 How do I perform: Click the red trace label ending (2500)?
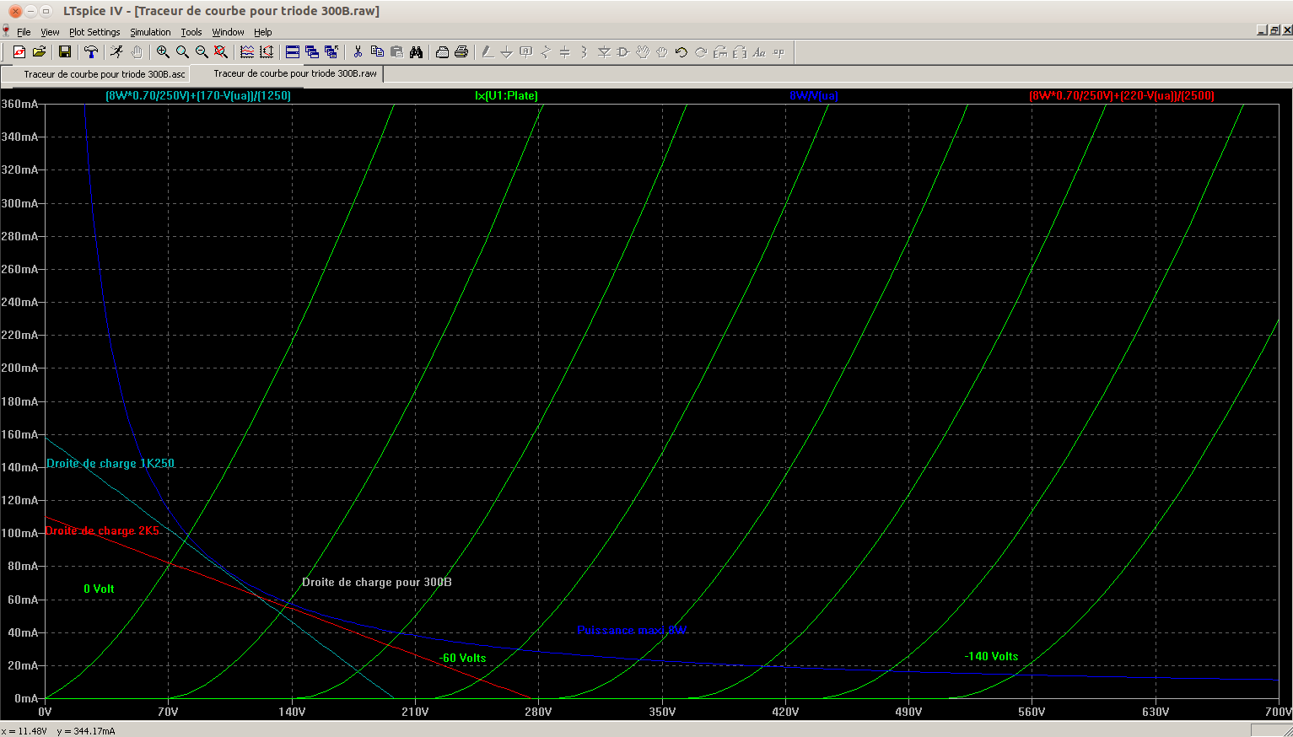[1122, 95]
